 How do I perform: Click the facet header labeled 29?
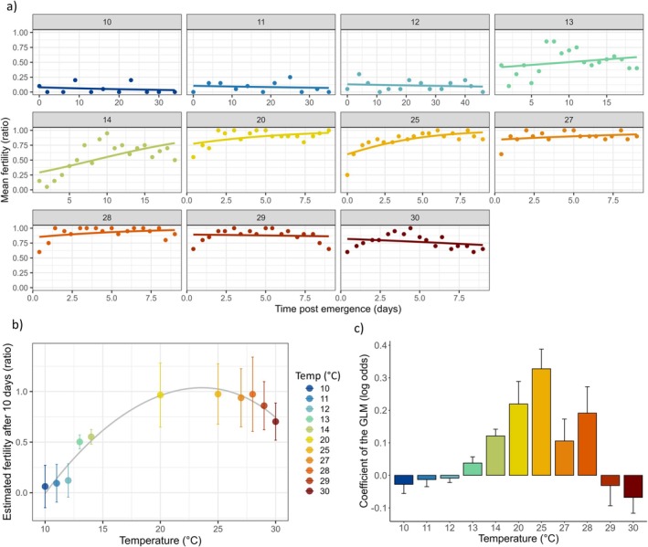click(x=260, y=217)
